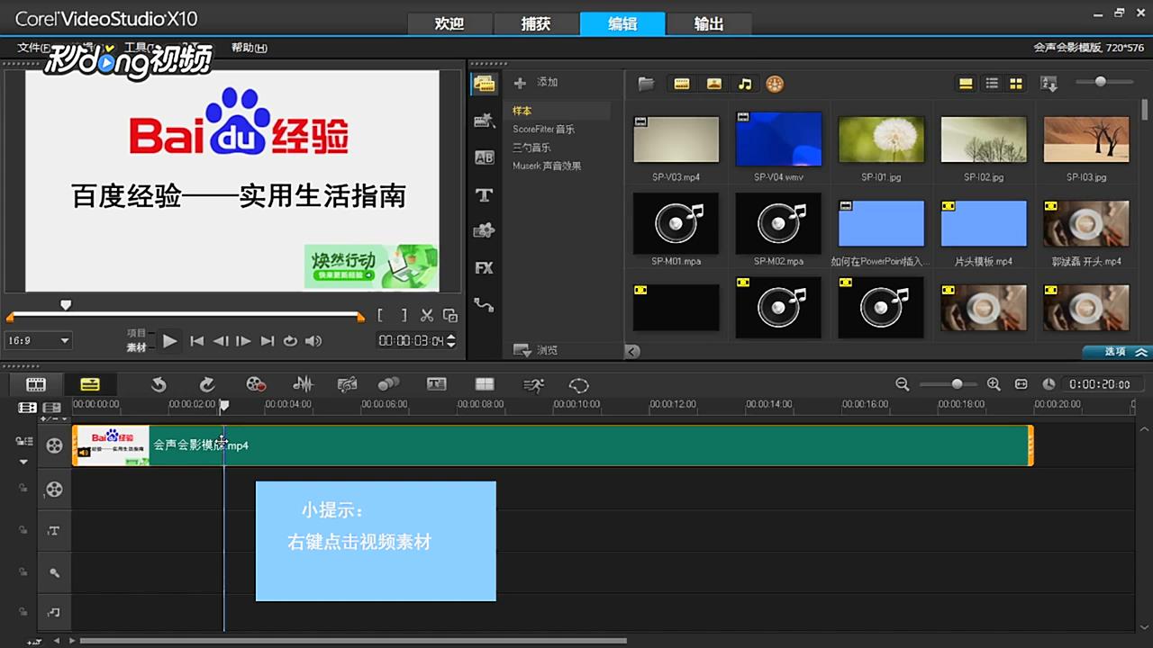The image size is (1153, 648).
Task: Adjust the timecode stepper arrows
Action: click(451, 341)
